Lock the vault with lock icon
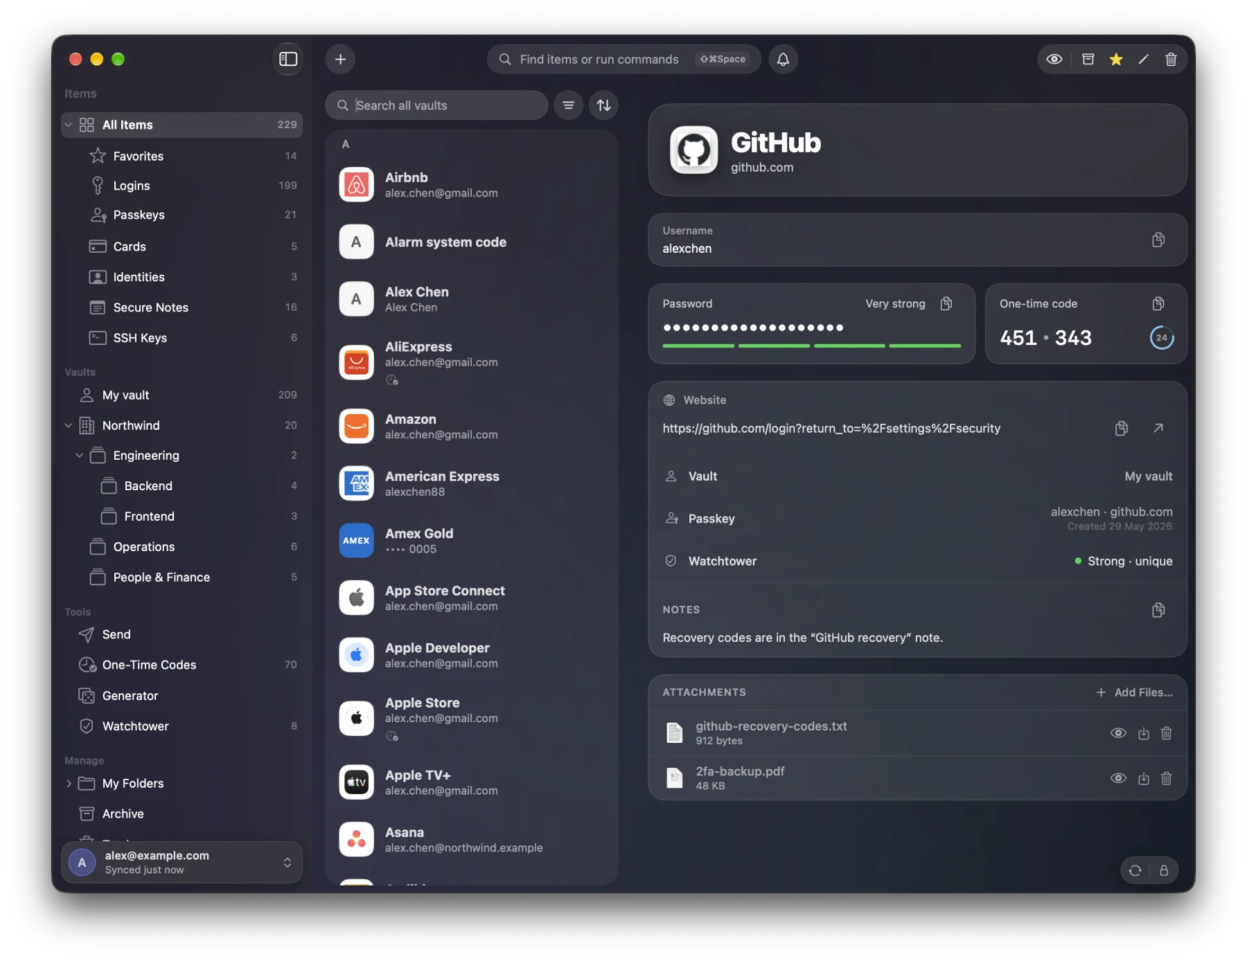 pyautogui.click(x=1164, y=870)
